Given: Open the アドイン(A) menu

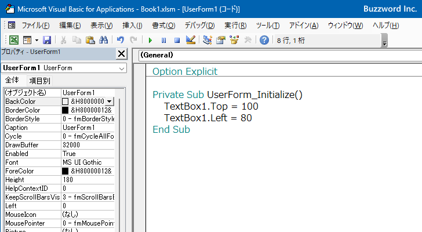Looking at the screenshot, I should [x=304, y=26].
